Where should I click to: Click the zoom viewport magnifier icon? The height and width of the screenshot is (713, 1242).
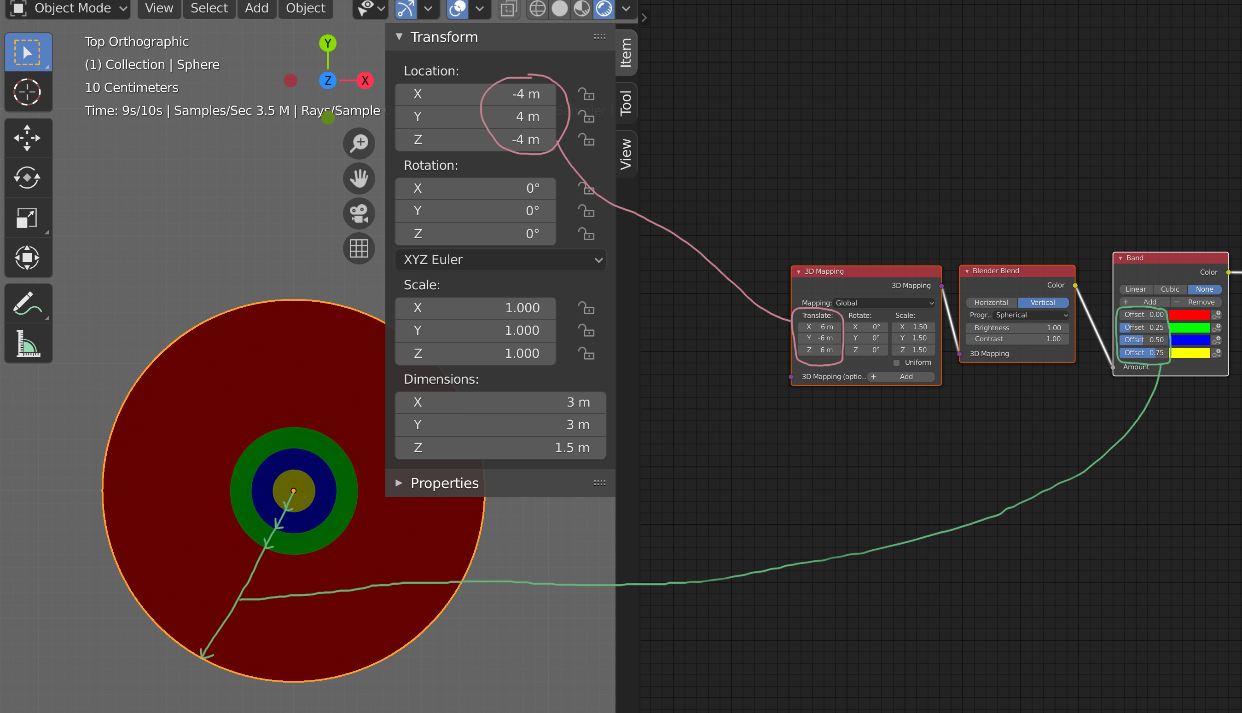point(359,144)
